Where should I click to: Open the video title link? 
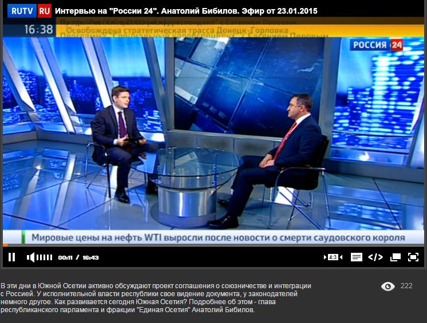click(x=186, y=11)
